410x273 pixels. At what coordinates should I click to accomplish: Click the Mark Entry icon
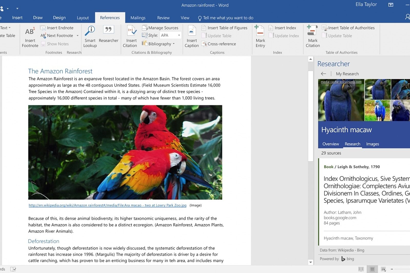pos(260,31)
